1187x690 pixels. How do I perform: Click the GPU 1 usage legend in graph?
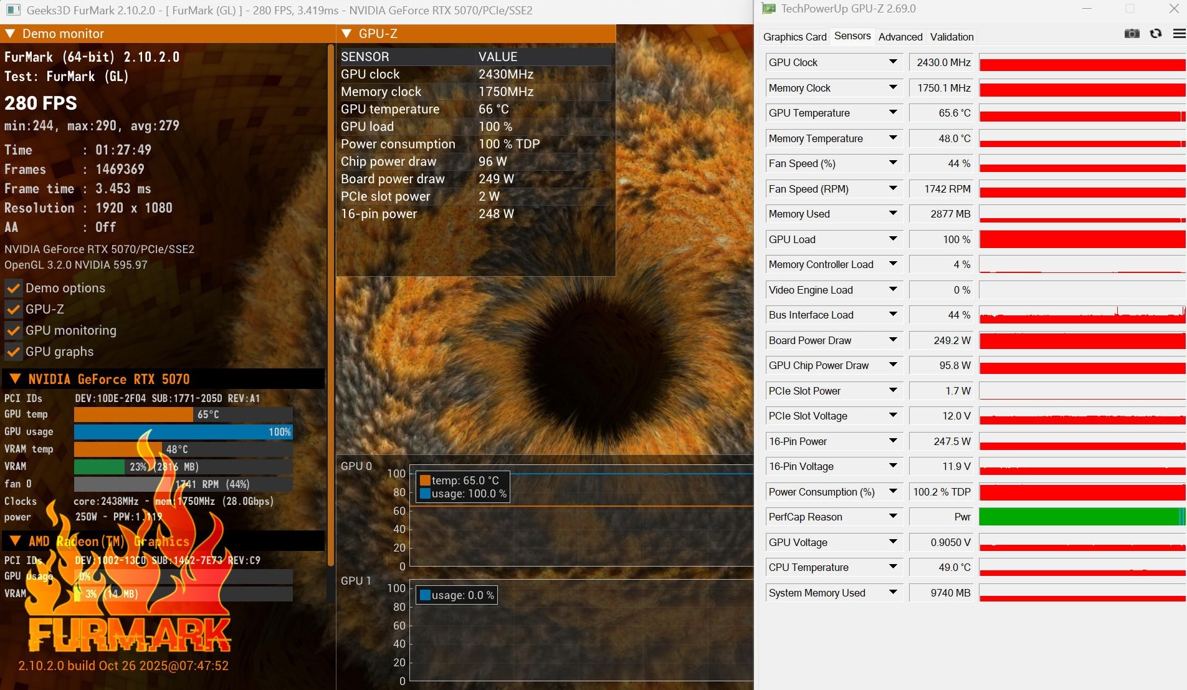pos(457,595)
